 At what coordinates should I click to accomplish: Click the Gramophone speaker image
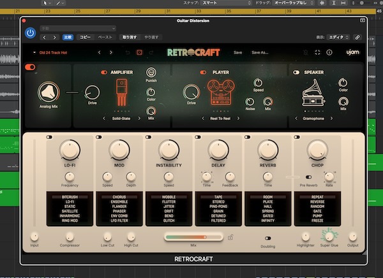point(313,92)
